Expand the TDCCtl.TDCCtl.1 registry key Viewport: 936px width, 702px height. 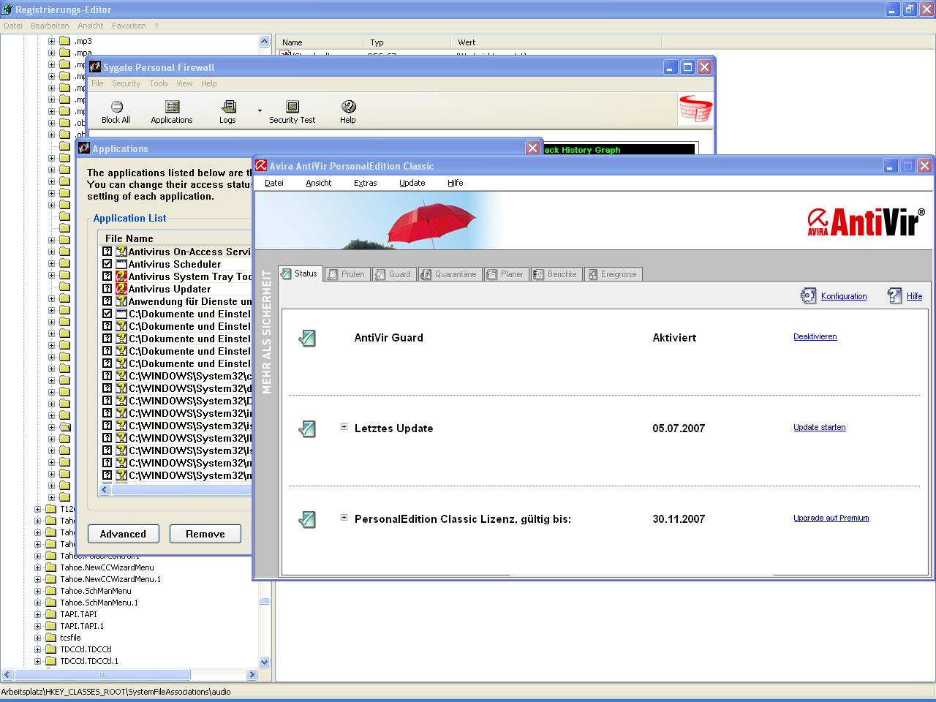38,661
